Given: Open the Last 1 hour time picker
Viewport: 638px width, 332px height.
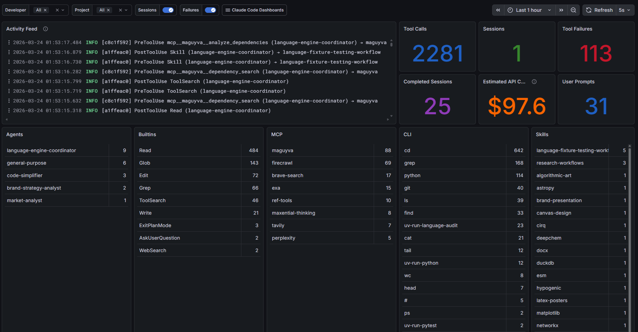Looking at the screenshot, I should click(x=529, y=10).
